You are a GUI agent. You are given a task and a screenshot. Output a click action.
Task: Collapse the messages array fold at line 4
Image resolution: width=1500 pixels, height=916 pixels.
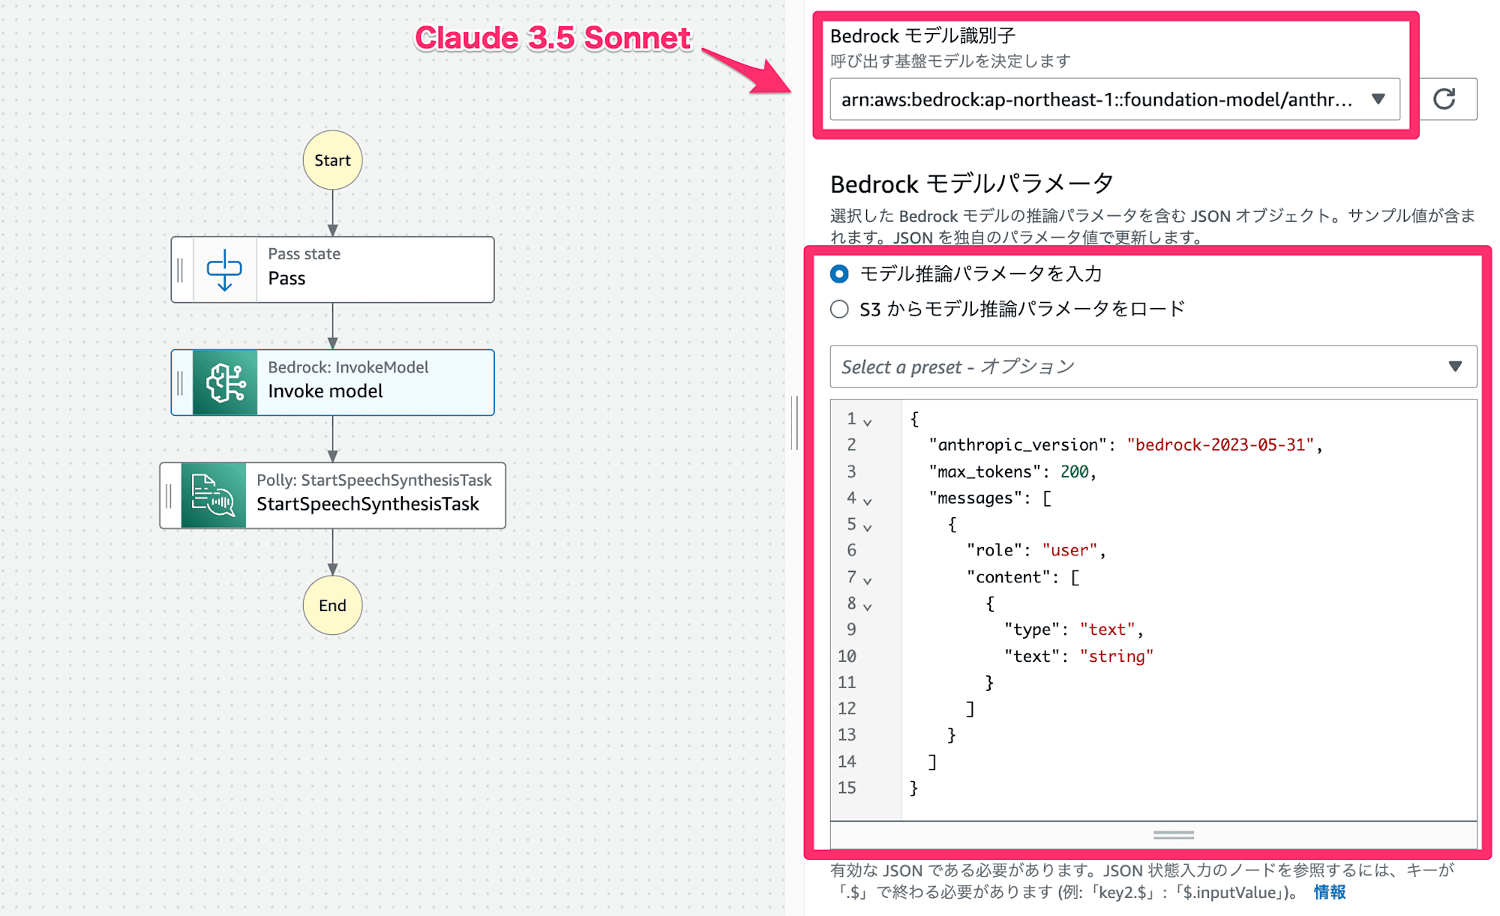868,501
